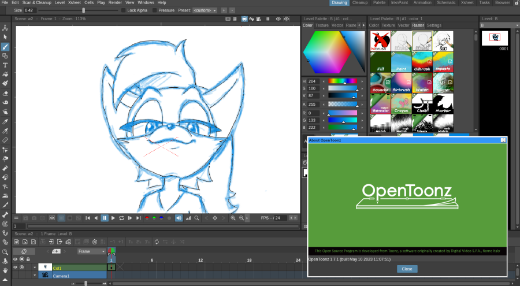
Task: Toggle the Pressure checkbox
Action: point(154,10)
